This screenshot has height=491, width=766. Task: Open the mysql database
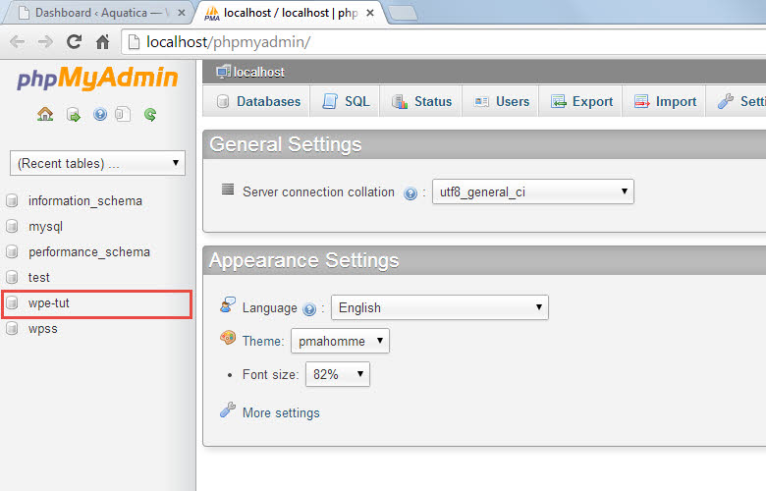click(45, 227)
